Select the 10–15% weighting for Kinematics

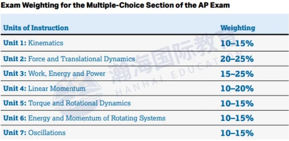coord(237,43)
